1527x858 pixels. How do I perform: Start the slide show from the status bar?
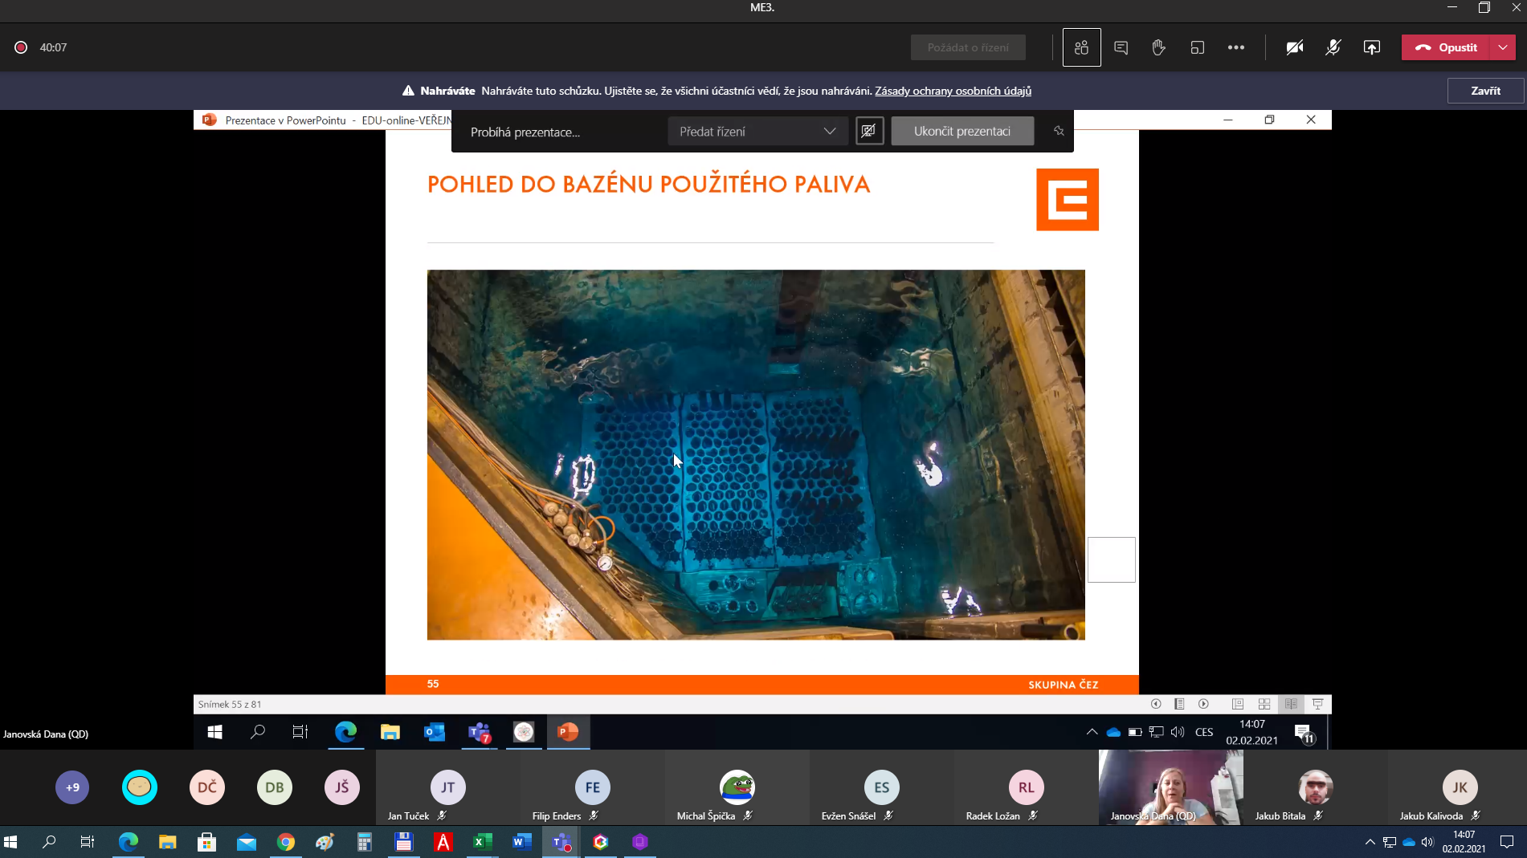[1317, 704]
